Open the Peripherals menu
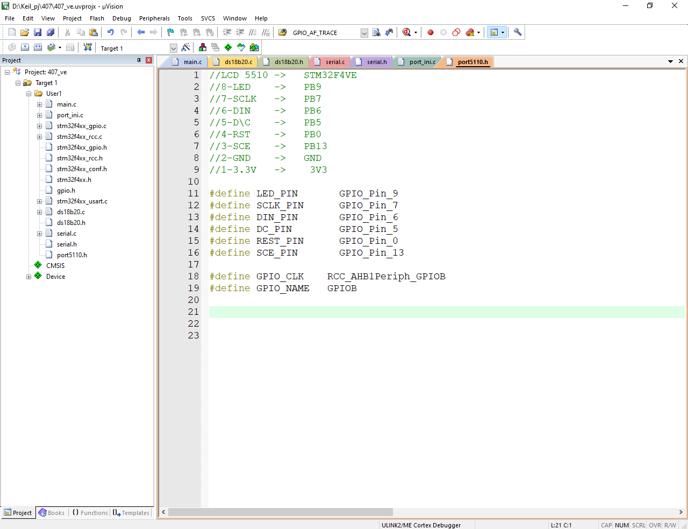The height and width of the screenshot is (529, 688). (x=154, y=18)
